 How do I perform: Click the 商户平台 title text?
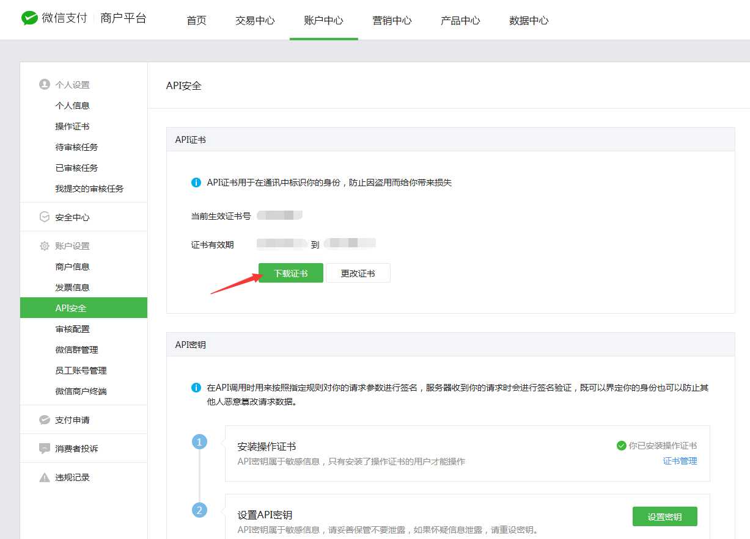123,18
